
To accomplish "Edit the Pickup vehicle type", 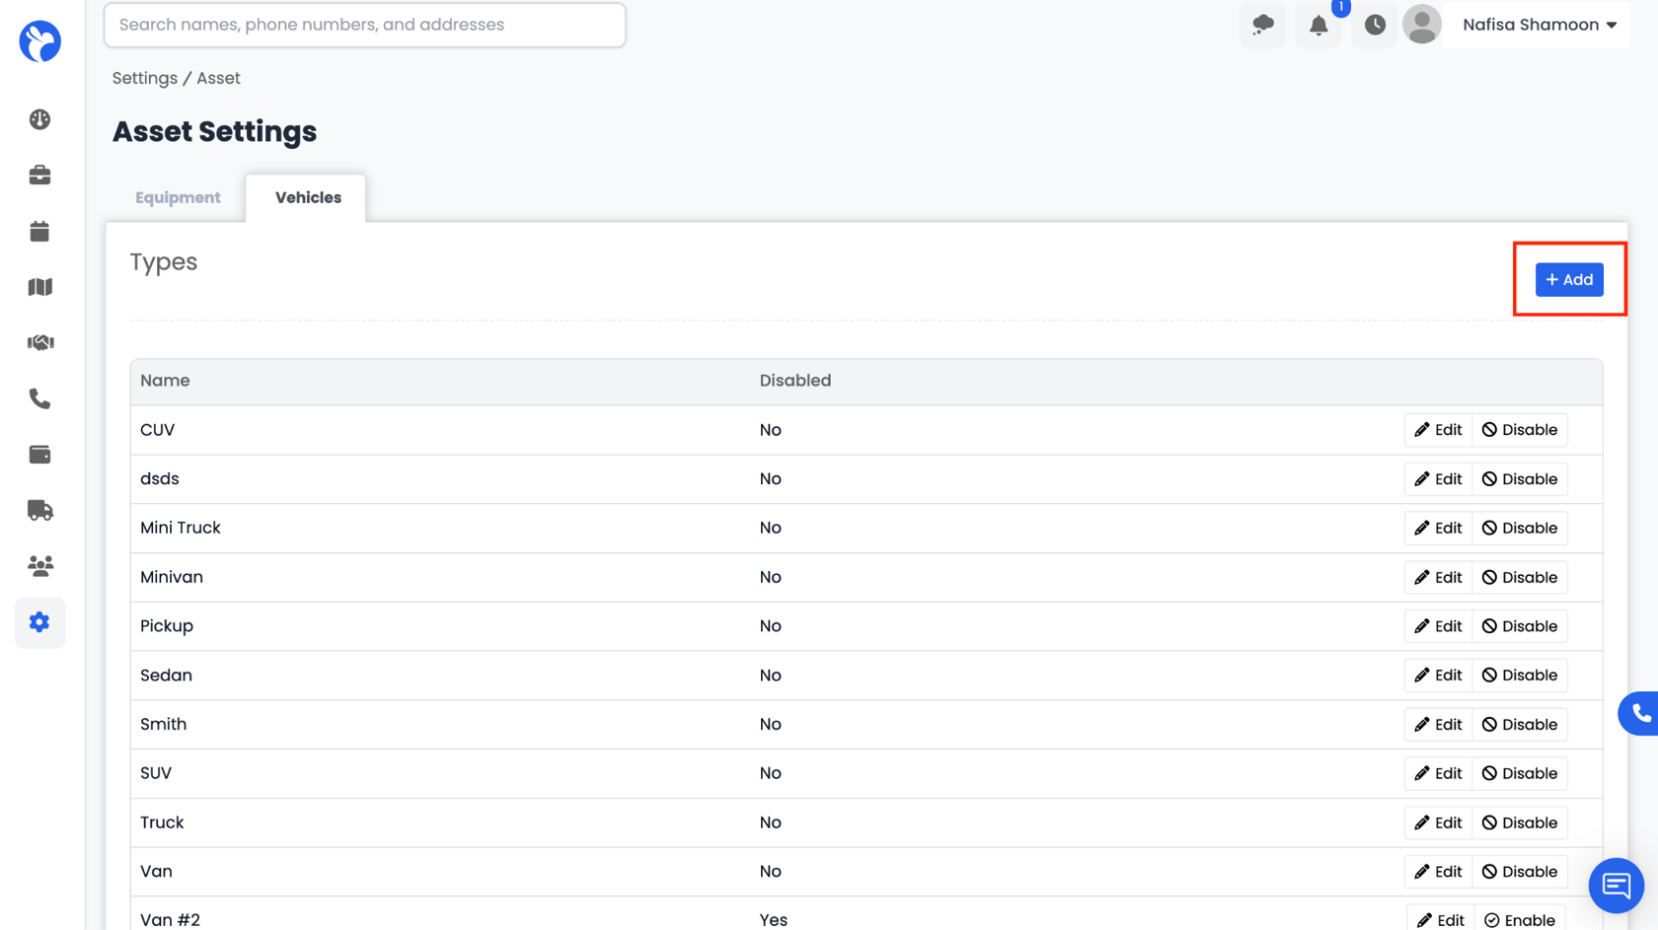I will point(1438,626).
